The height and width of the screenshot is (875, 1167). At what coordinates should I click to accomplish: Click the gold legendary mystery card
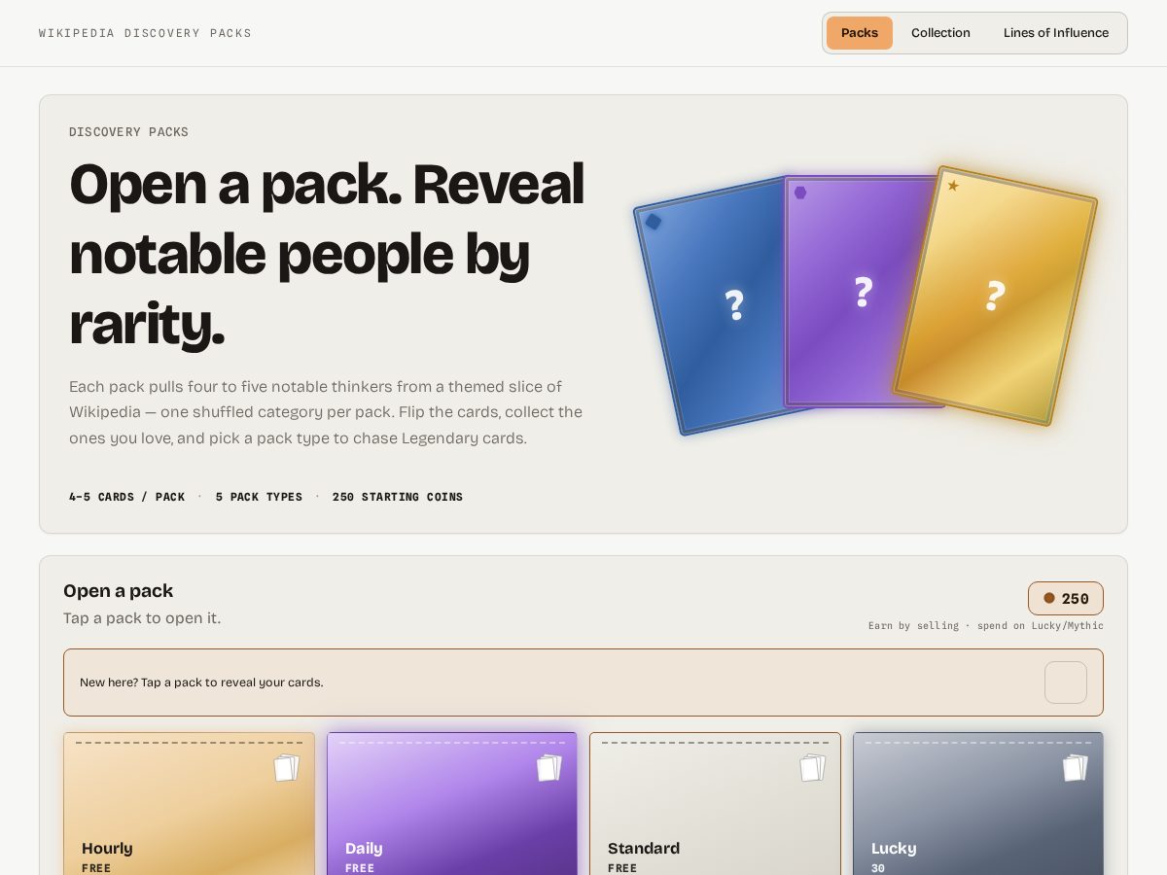click(995, 296)
